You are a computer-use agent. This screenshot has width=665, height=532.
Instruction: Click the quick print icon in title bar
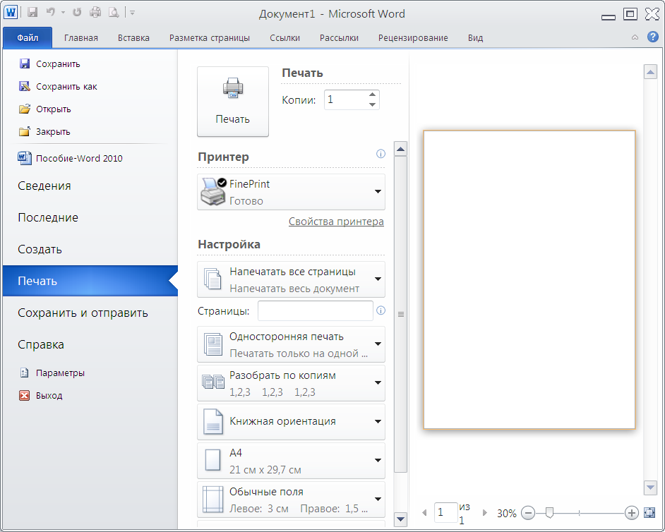[95, 12]
